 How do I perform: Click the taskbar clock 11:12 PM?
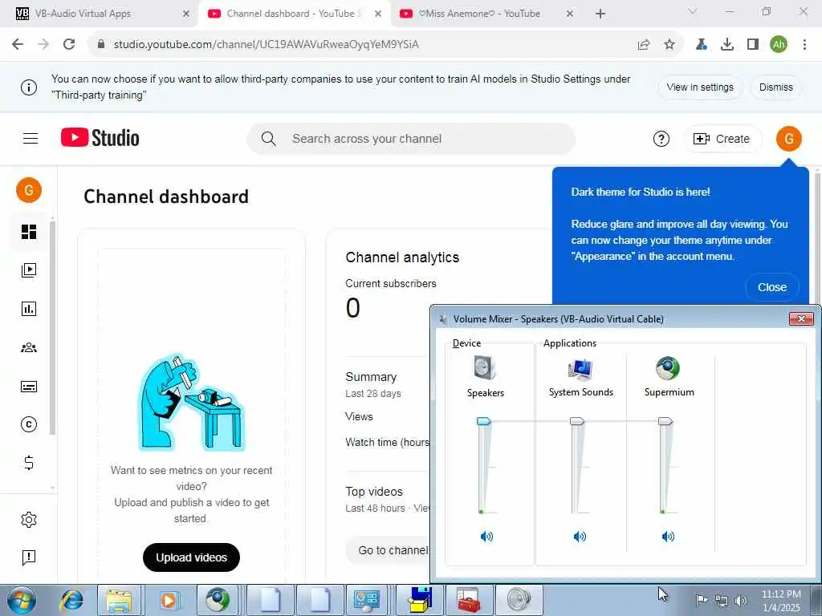[780, 594]
